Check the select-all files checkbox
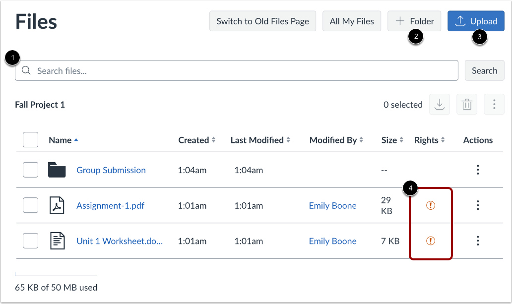Screen dimensions: 512x304 30,139
